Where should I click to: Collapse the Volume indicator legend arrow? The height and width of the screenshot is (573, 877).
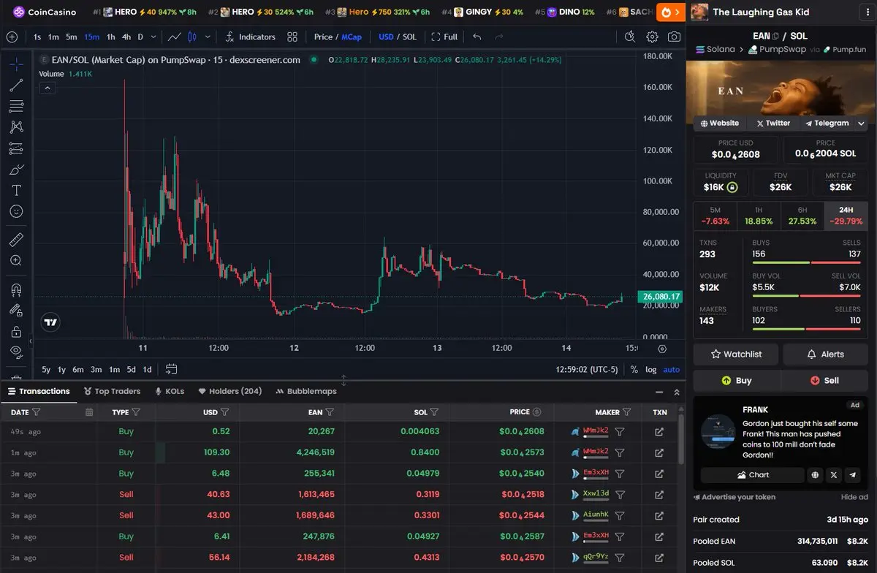click(47, 88)
